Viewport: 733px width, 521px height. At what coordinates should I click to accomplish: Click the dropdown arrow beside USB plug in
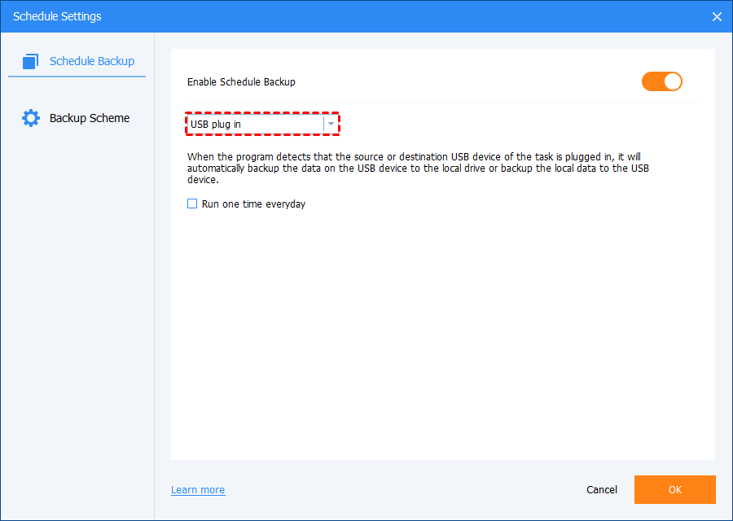coord(331,124)
